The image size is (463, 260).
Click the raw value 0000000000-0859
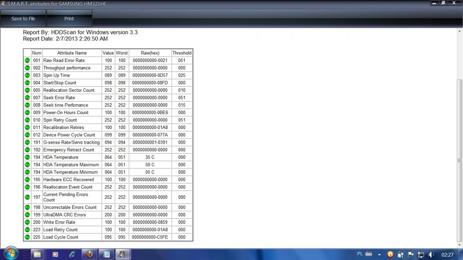pos(150,222)
